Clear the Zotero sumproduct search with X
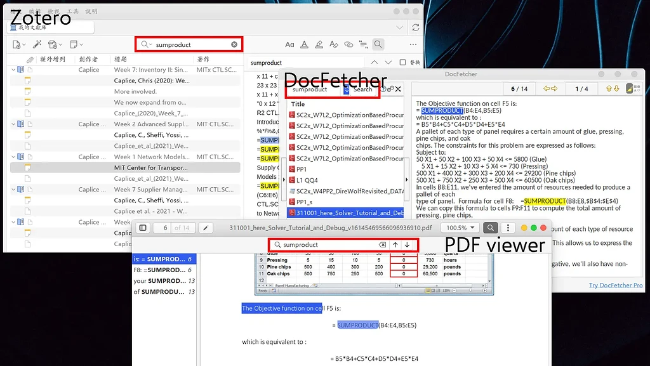The width and height of the screenshot is (650, 366). click(x=235, y=44)
